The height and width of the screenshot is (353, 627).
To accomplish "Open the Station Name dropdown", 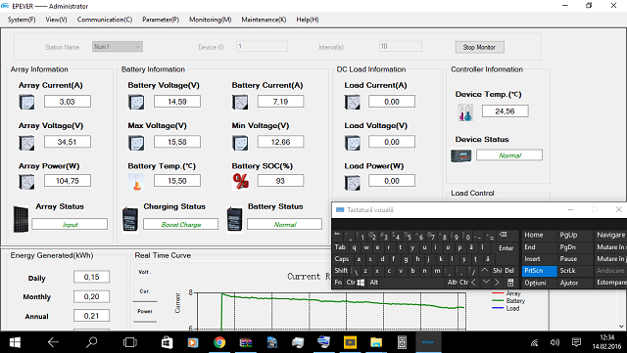I will (x=118, y=47).
